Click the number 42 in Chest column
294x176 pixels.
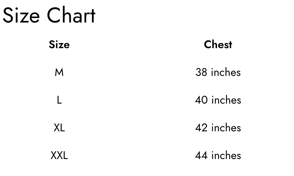point(201,128)
